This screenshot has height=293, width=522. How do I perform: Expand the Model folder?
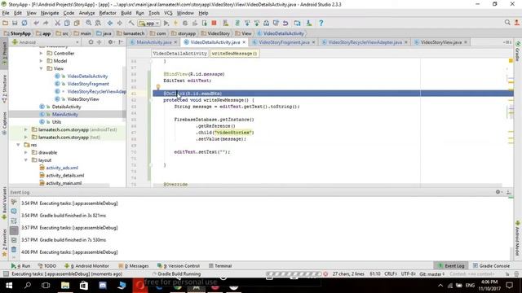pos(42,61)
